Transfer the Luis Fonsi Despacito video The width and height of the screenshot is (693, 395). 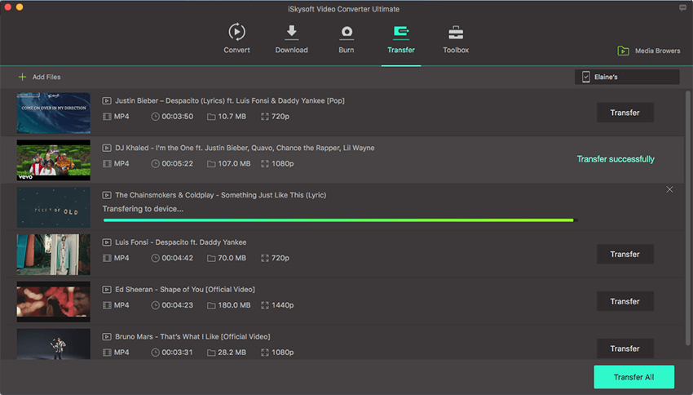[x=625, y=254]
